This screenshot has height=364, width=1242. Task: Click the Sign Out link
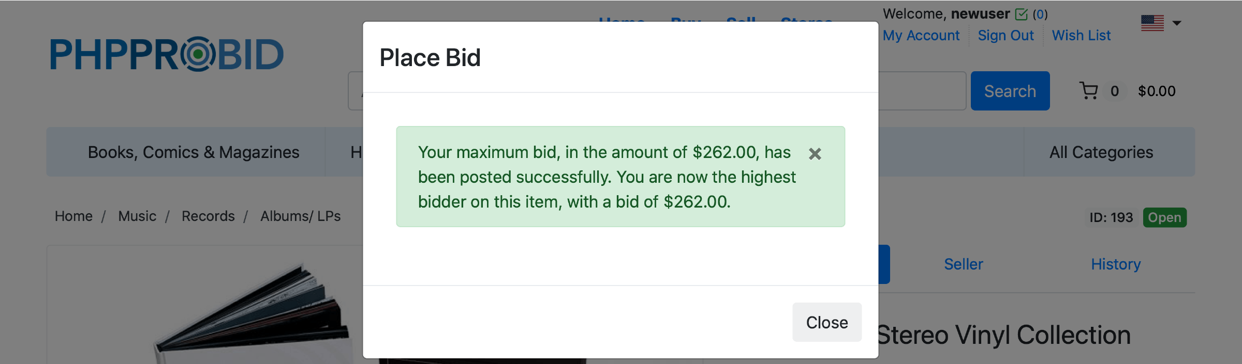point(1006,36)
